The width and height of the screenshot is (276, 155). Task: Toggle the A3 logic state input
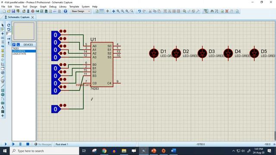pyautogui.click(x=56, y=57)
